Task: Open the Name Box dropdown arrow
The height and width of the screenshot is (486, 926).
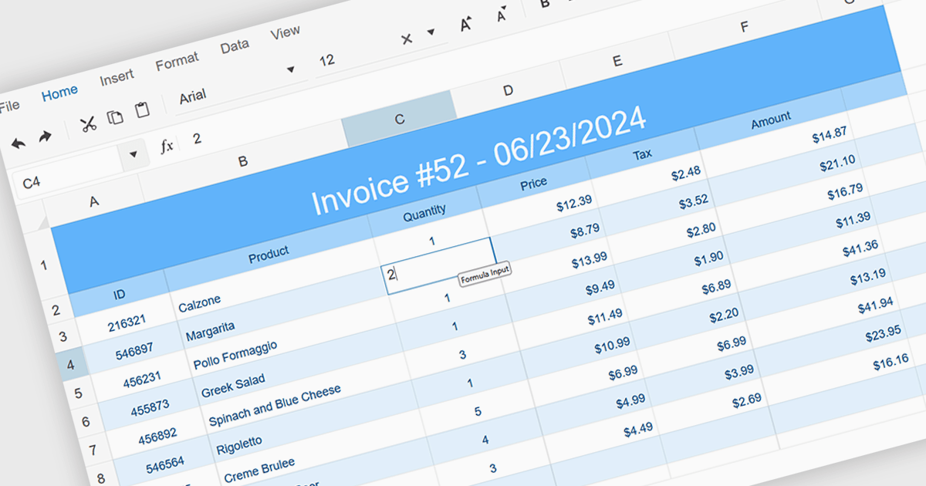Action: click(133, 155)
